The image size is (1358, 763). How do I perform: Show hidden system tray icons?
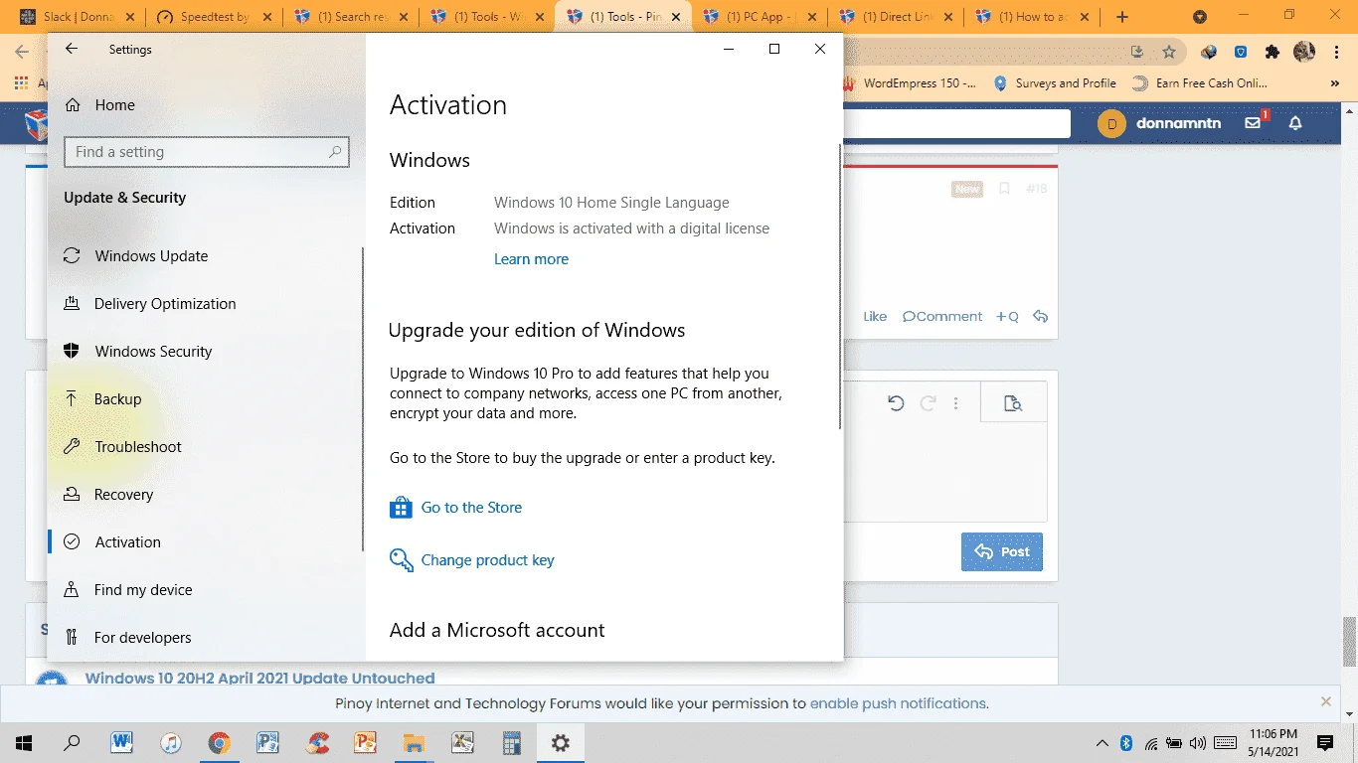pyautogui.click(x=1102, y=743)
